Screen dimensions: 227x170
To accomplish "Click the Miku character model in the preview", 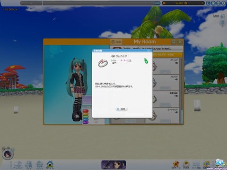I will [77, 90].
